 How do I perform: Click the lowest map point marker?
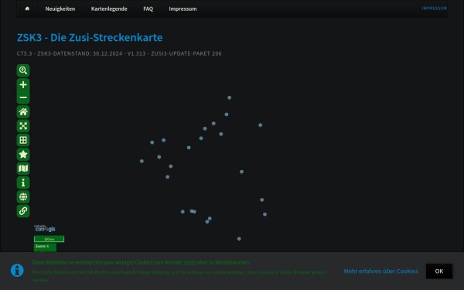[239, 239]
